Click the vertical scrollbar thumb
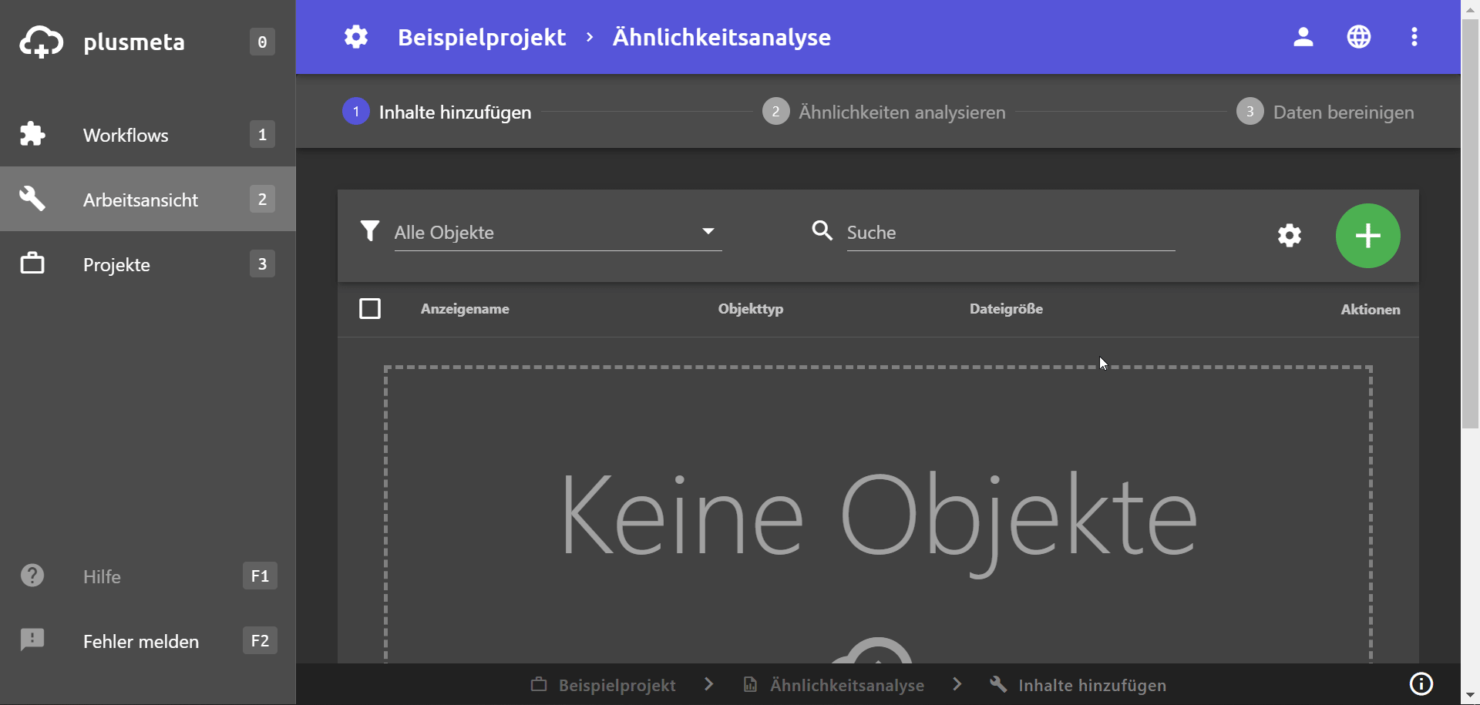Viewport: 1480px width, 705px height. tap(1470, 223)
